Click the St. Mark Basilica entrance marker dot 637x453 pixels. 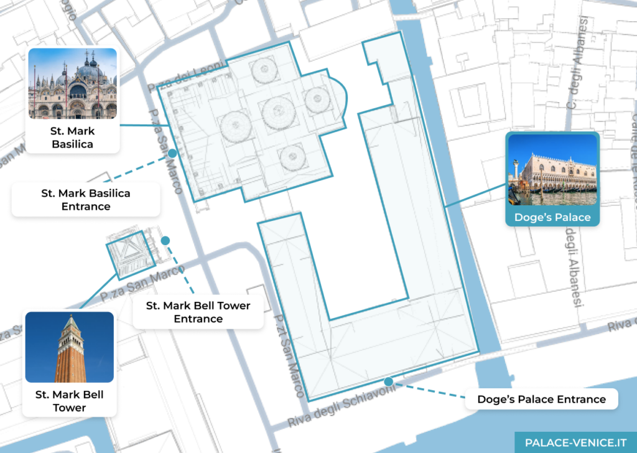pyautogui.click(x=172, y=153)
